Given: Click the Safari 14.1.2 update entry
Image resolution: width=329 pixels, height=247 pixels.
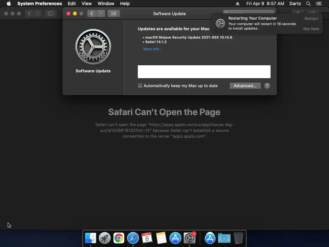Looking at the screenshot, I should click(x=156, y=42).
